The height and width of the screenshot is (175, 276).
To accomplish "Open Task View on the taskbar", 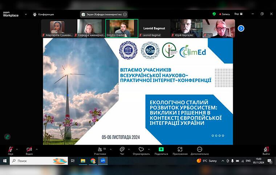I will (73, 161).
